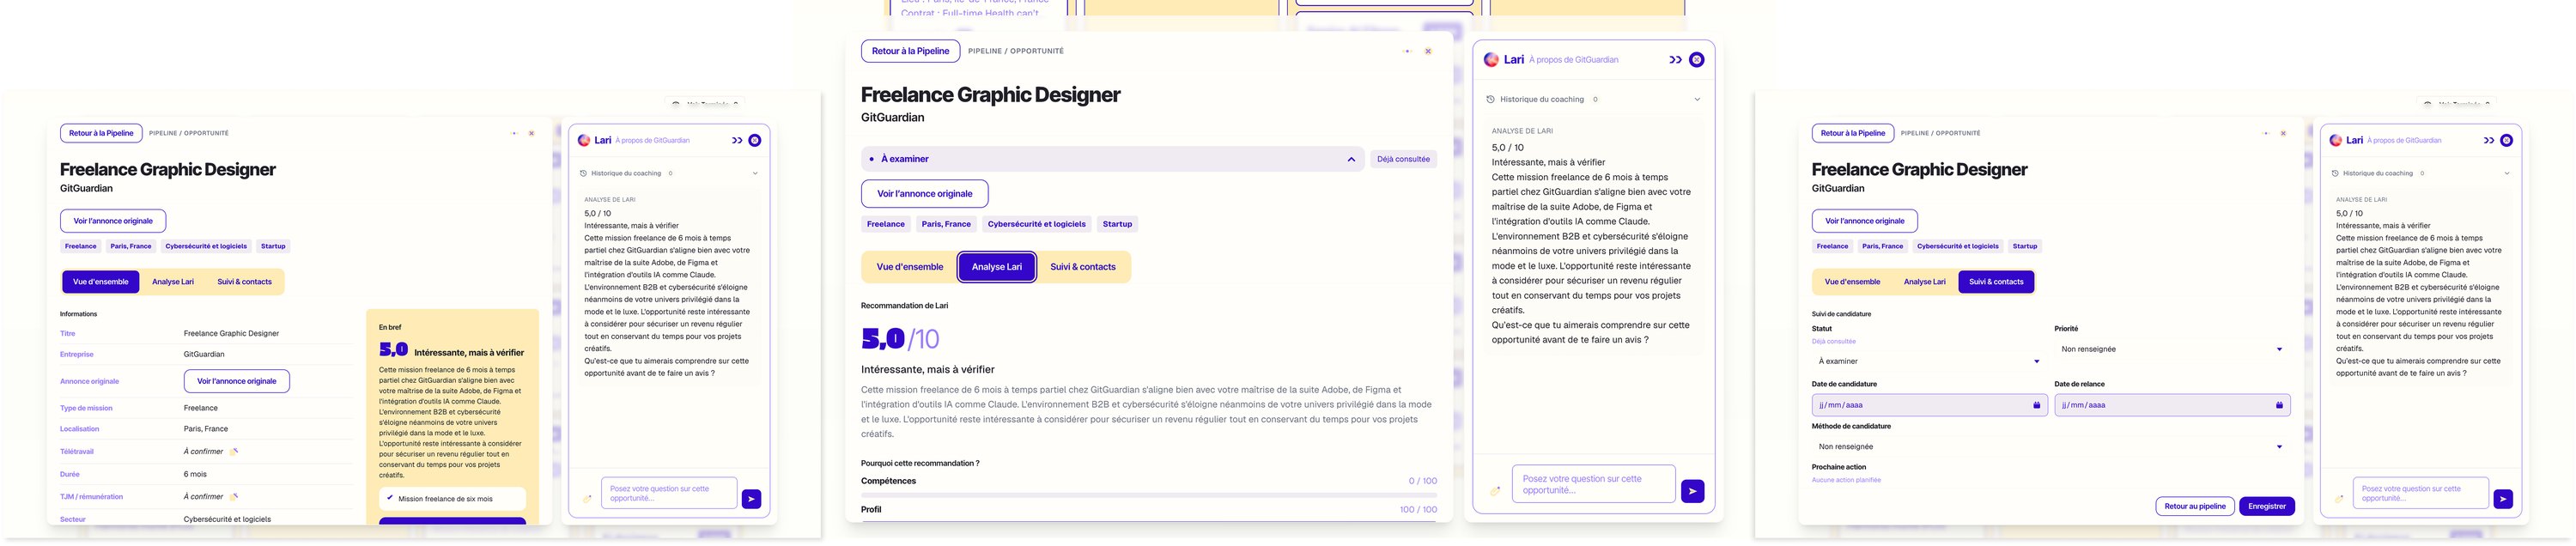Close the opportunity modal with red X in overview screen

pyautogui.click(x=531, y=133)
